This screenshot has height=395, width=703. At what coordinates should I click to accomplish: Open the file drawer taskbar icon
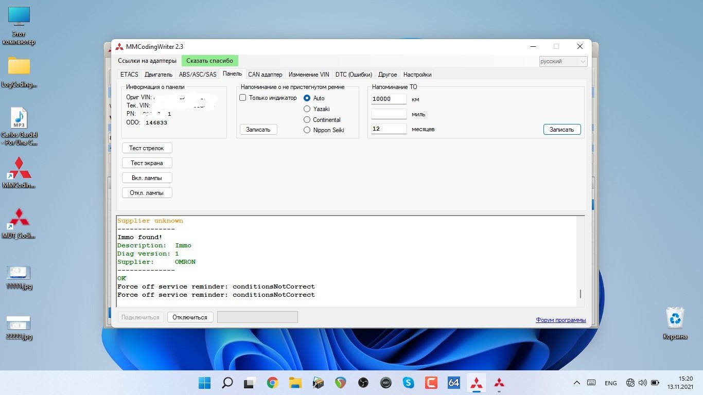pos(318,383)
